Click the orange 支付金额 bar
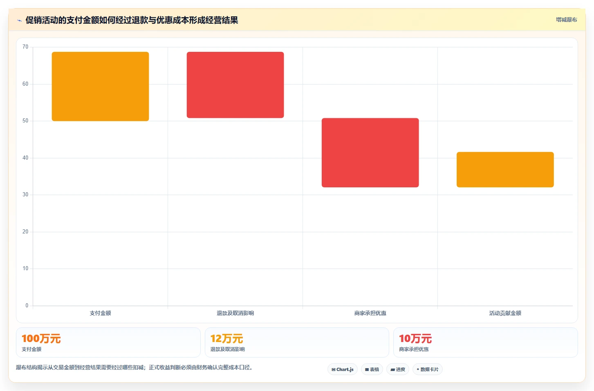This screenshot has width=594, height=391. [100, 87]
